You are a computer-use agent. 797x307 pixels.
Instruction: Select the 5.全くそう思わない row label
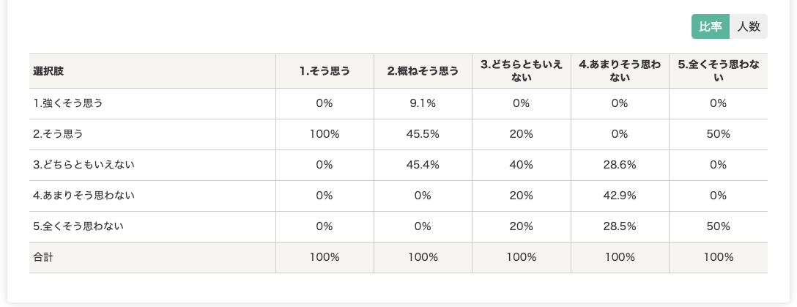[x=78, y=226]
